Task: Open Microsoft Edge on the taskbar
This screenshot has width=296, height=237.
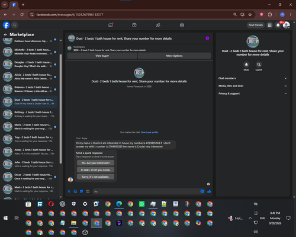Action: [x=119, y=204]
